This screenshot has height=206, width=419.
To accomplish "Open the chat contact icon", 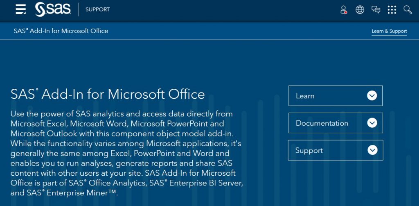I will point(376,10).
